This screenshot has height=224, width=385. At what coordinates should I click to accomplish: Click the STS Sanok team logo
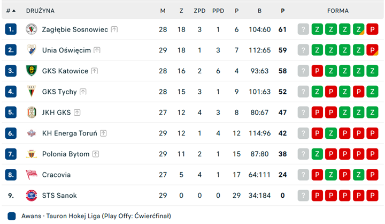point(31,196)
